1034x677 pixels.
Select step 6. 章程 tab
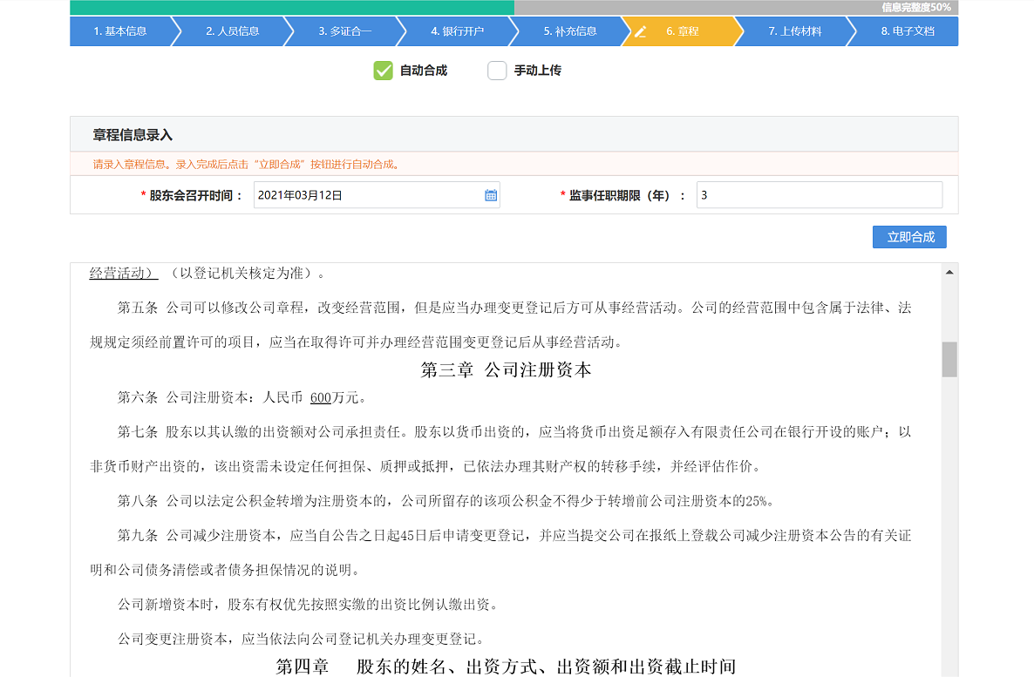coord(683,31)
